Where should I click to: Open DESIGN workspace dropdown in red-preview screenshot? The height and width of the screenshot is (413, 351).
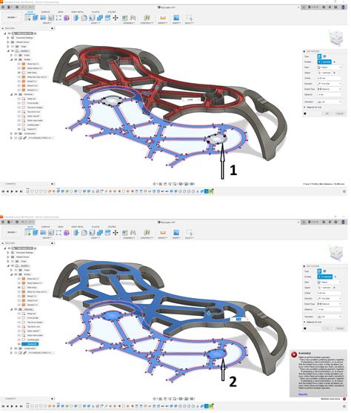point(12,18)
